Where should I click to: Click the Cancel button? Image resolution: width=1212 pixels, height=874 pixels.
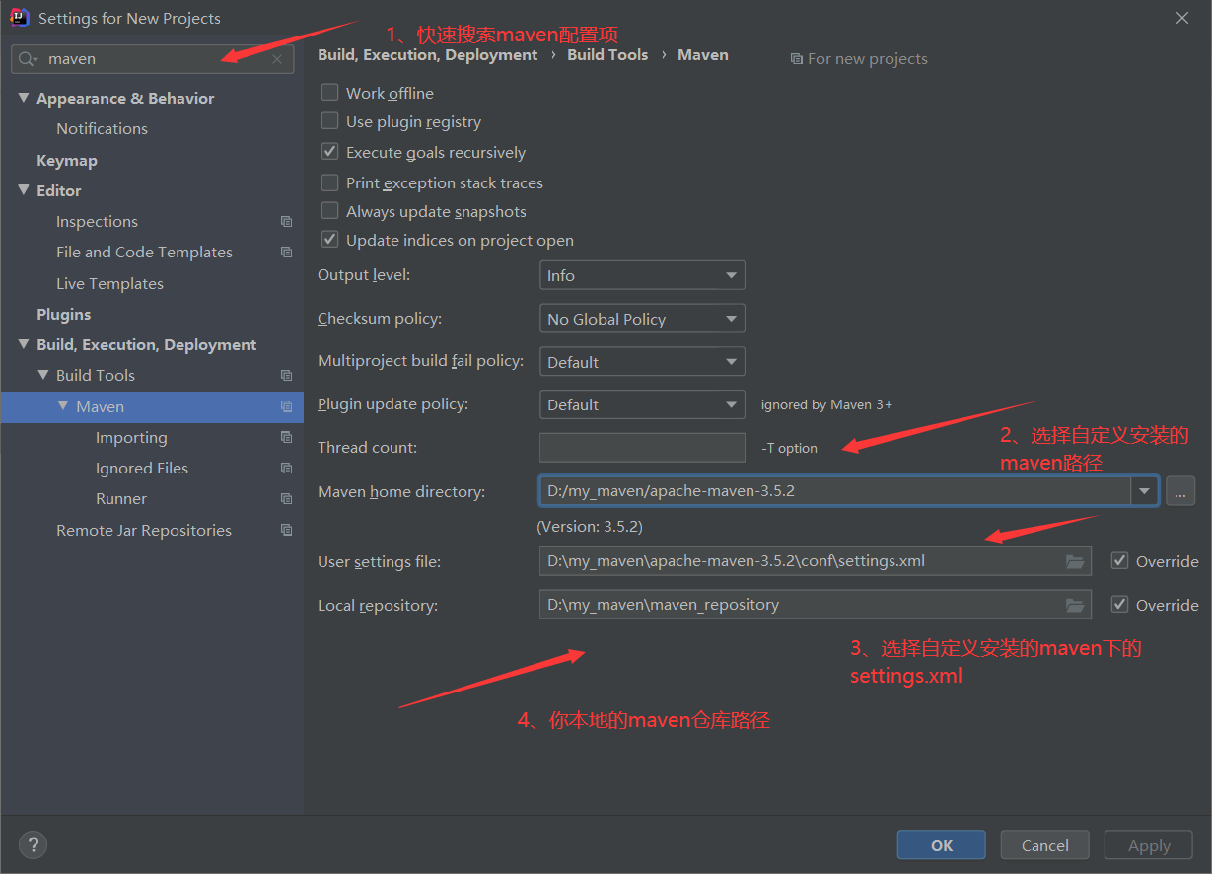[1045, 845]
